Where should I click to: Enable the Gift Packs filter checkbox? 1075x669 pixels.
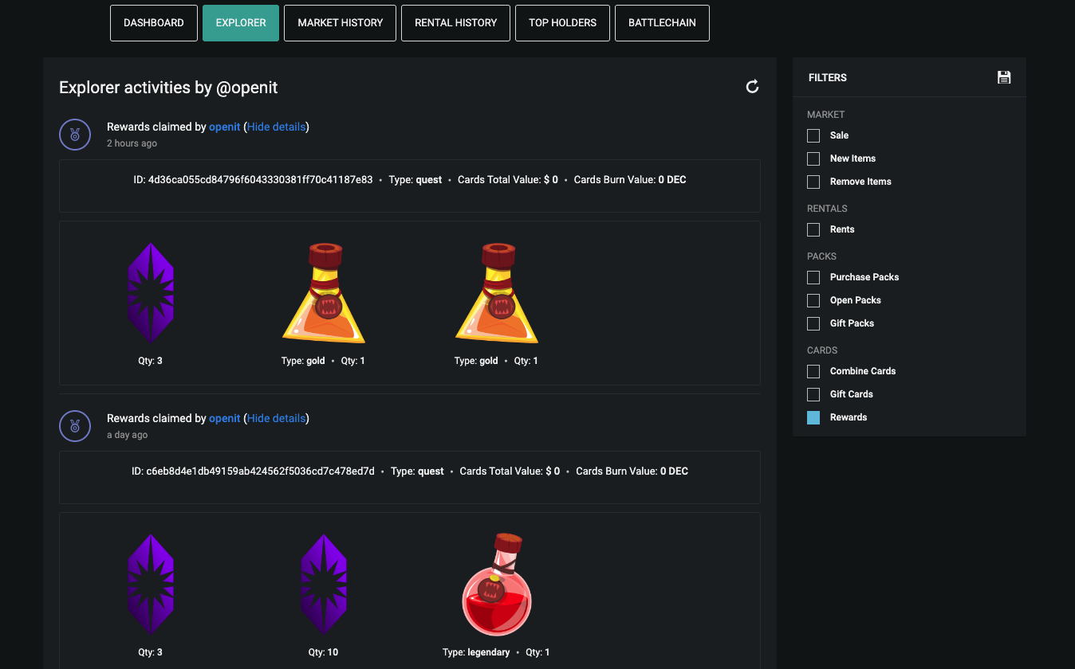813,323
